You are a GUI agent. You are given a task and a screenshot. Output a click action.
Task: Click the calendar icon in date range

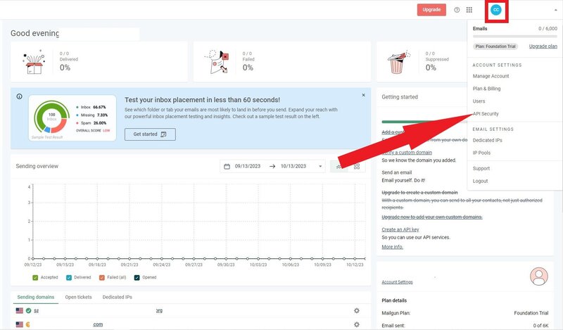(x=227, y=166)
